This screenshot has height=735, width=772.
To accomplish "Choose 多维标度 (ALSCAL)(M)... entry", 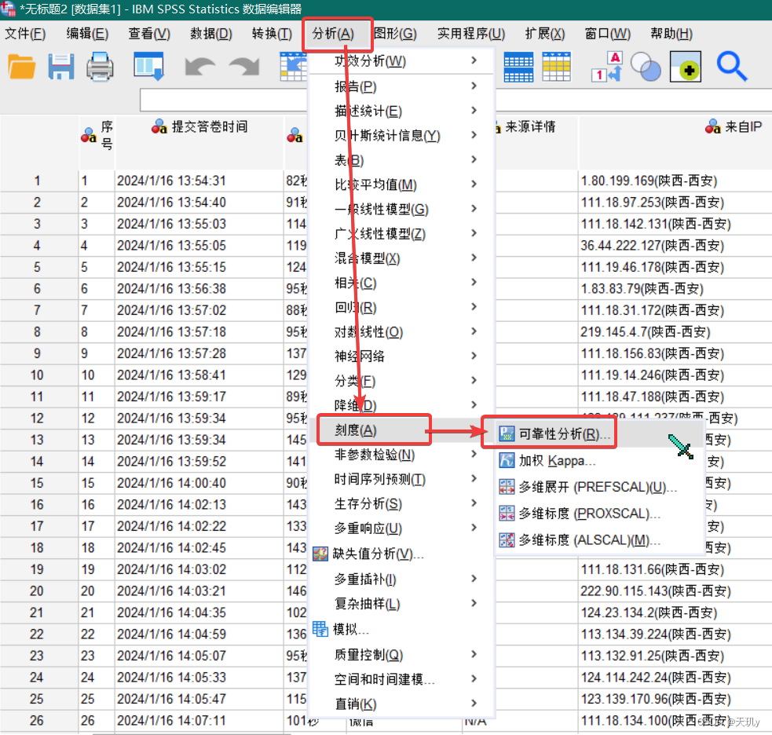I will click(x=589, y=539).
